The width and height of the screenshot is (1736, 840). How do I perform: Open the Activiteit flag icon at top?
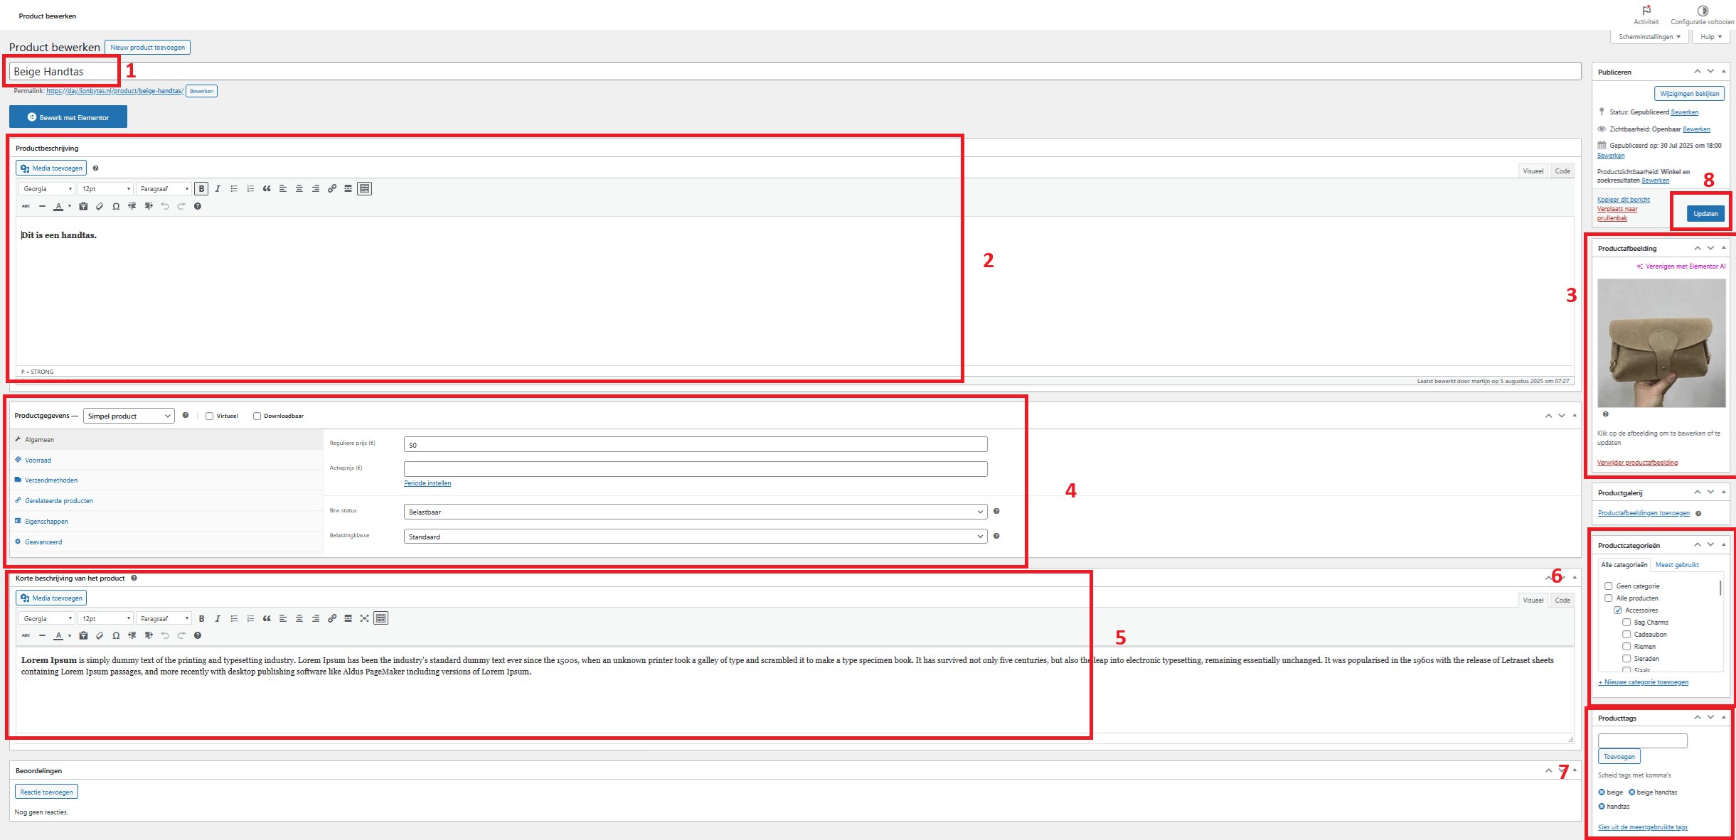tap(1646, 11)
